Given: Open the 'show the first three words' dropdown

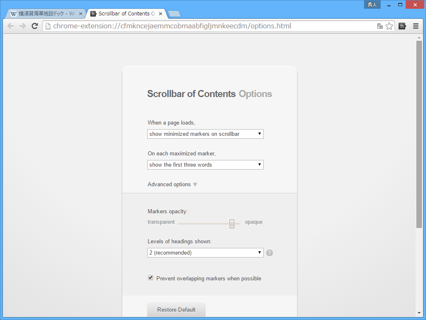Looking at the screenshot, I should click(x=206, y=165).
